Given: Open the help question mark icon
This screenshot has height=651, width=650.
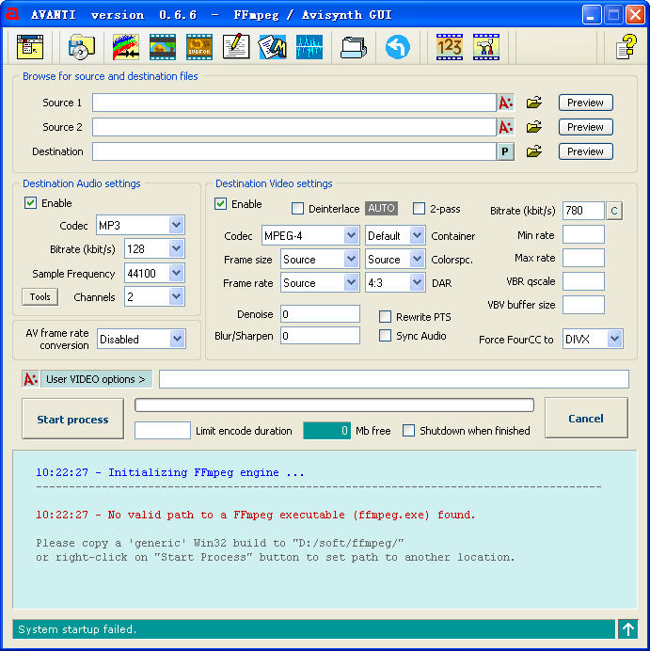Looking at the screenshot, I should [x=626, y=47].
